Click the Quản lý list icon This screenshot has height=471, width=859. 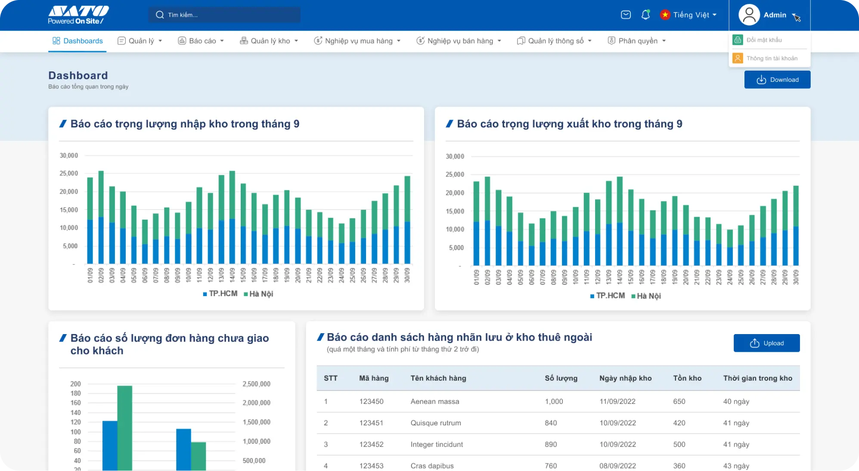121,40
